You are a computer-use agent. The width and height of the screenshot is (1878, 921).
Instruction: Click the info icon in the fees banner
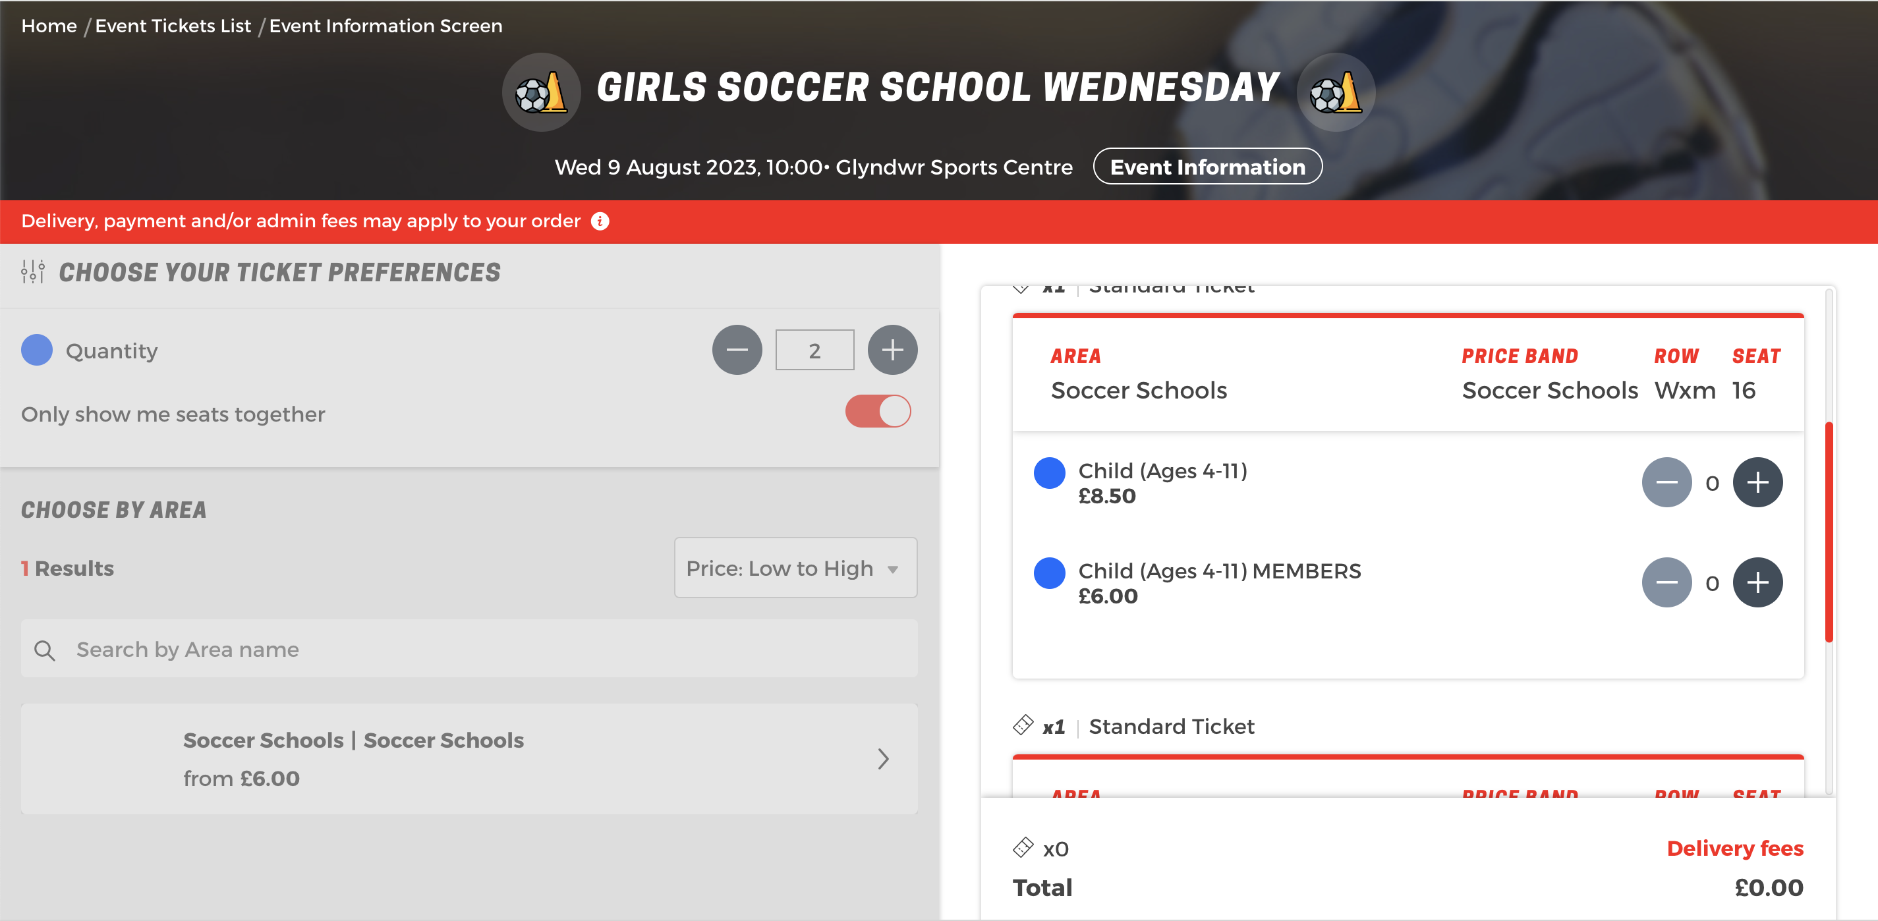click(600, 221)
